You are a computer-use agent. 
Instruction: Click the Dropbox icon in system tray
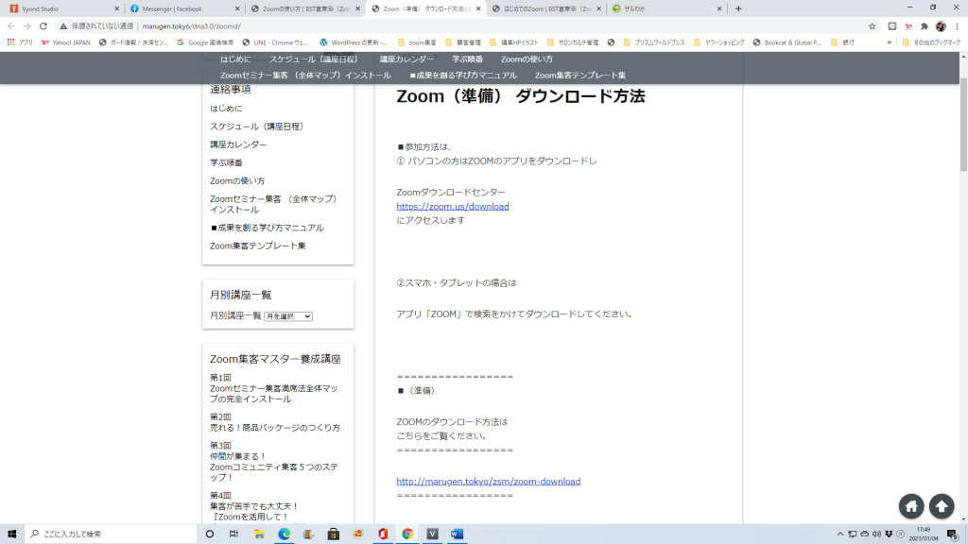coord(889,535)
